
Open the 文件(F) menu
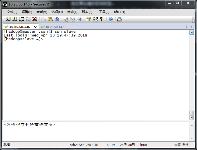click(12, 12)
